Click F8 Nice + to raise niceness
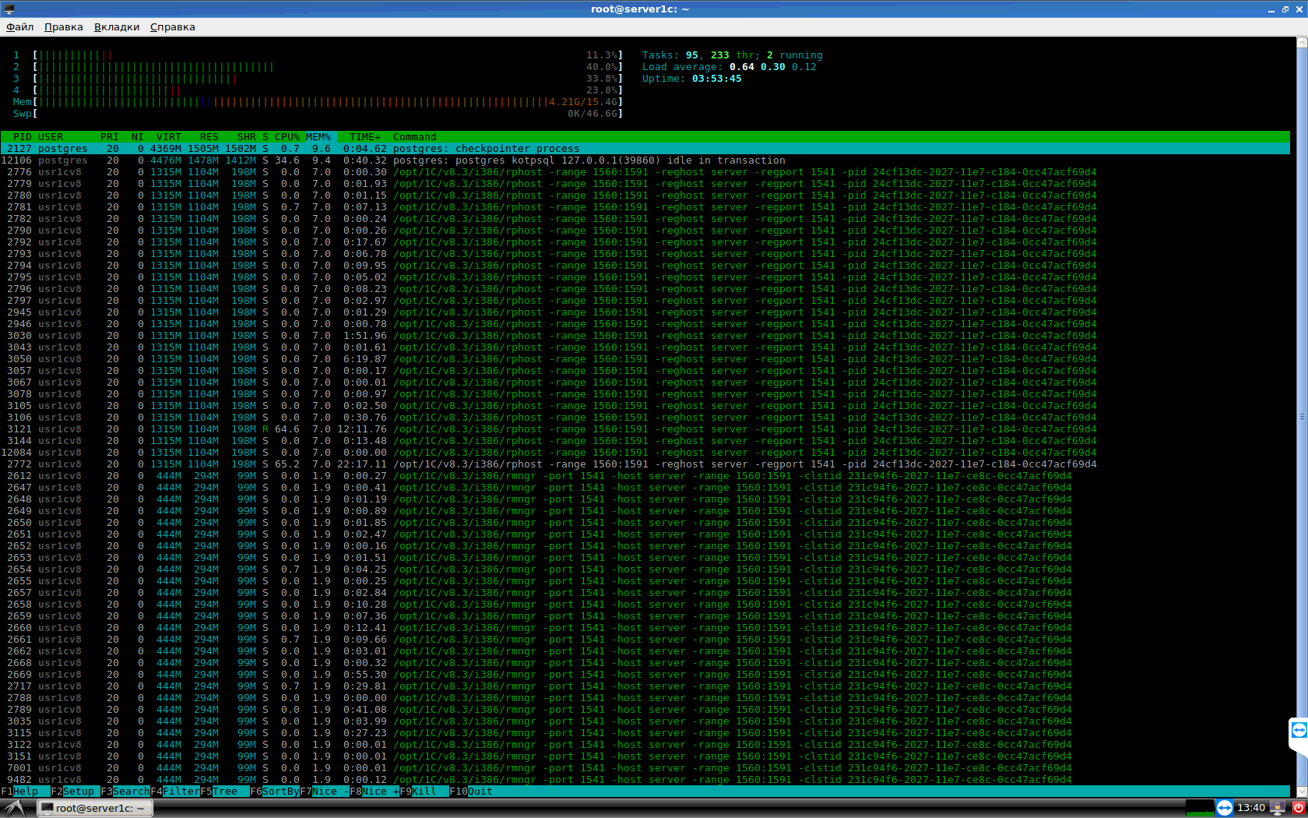 tap(374, 792)
